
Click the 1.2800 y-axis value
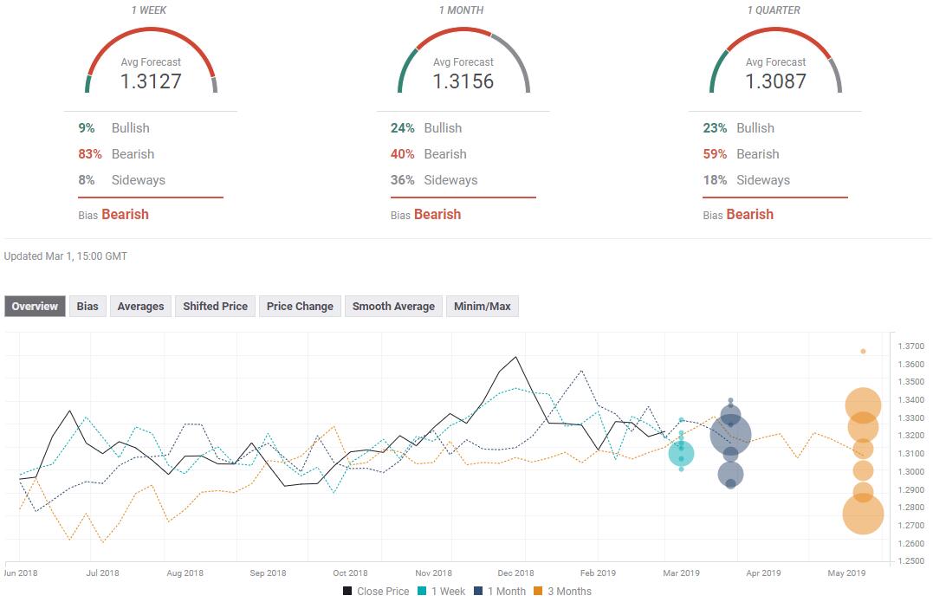(x=911, y=508)
